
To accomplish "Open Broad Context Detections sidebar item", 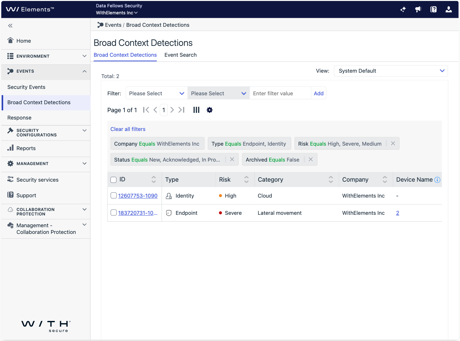I will pyautogui.click(x=46, y=102).
